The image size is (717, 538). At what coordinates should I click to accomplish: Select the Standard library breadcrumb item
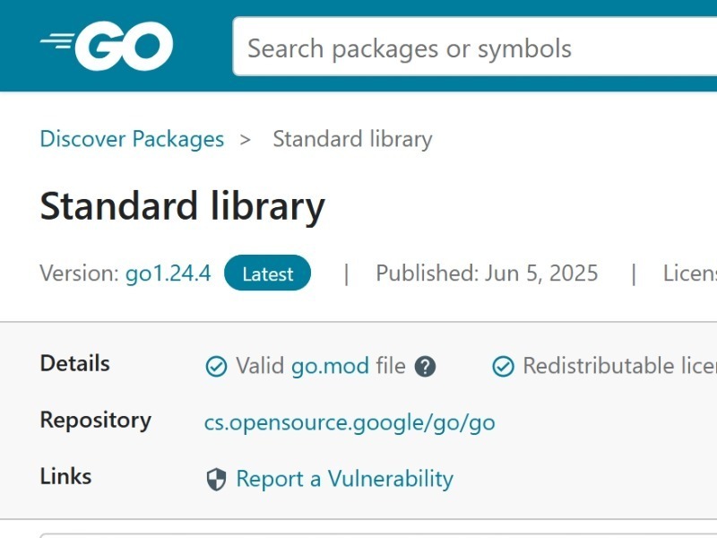[x=352, y=139]
